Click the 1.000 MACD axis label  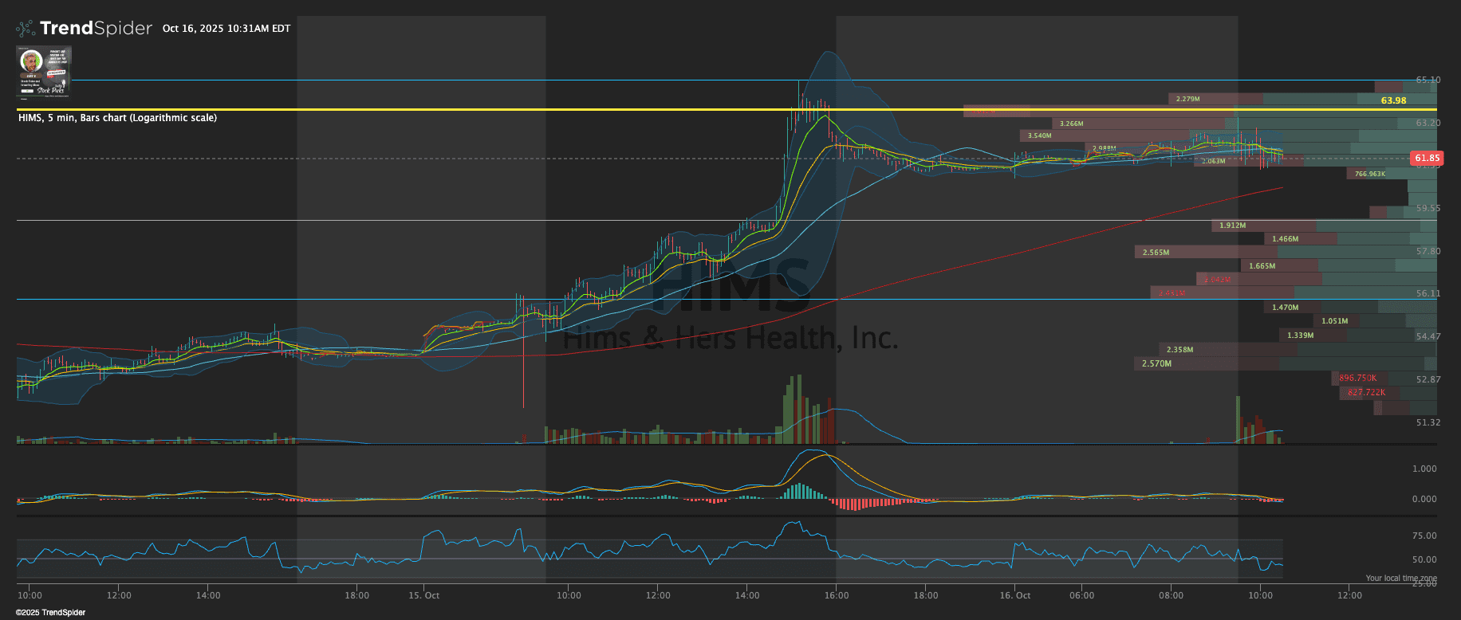[1424, 469]
